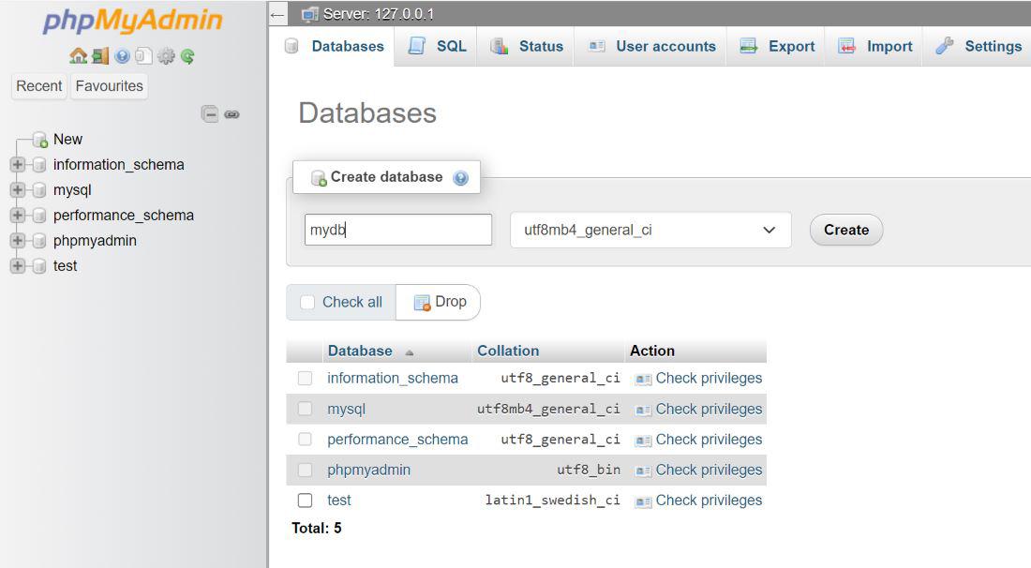This screenshot has height=568, width=1031.
Task: Click the Home icon in sidebar
Action: pyautogui.click(x=78, y=56)
